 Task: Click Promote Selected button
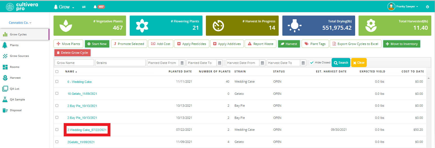pos(129,44)
